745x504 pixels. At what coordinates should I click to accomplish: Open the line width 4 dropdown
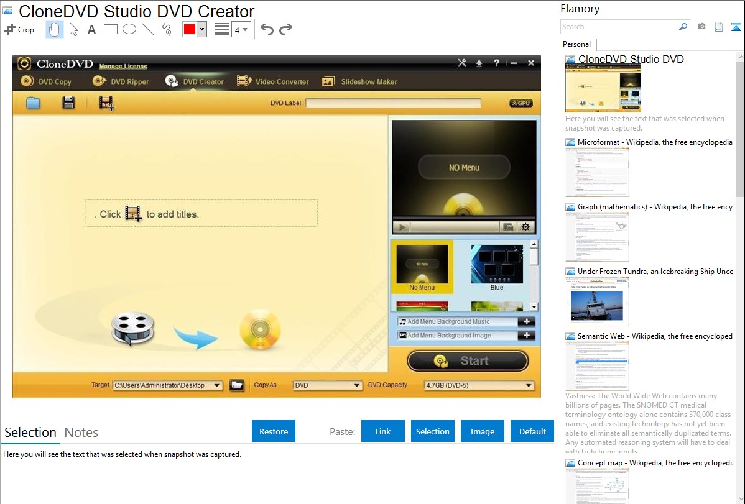[241, 30]
